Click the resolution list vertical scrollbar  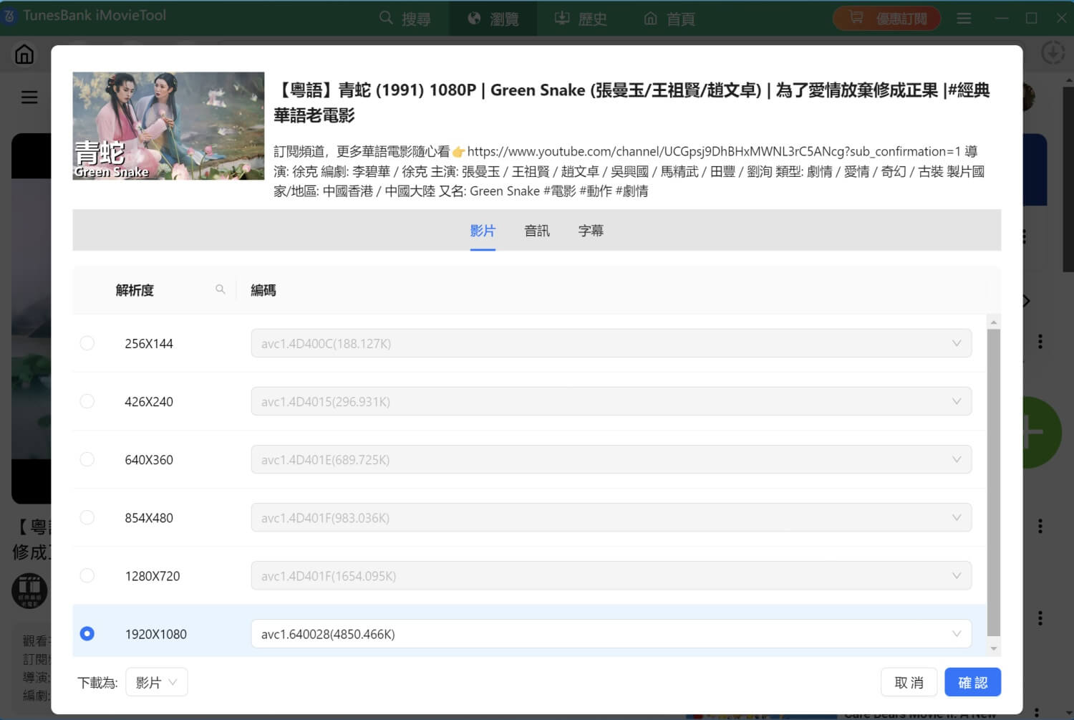pyautogui.click(x=993, y=480)
